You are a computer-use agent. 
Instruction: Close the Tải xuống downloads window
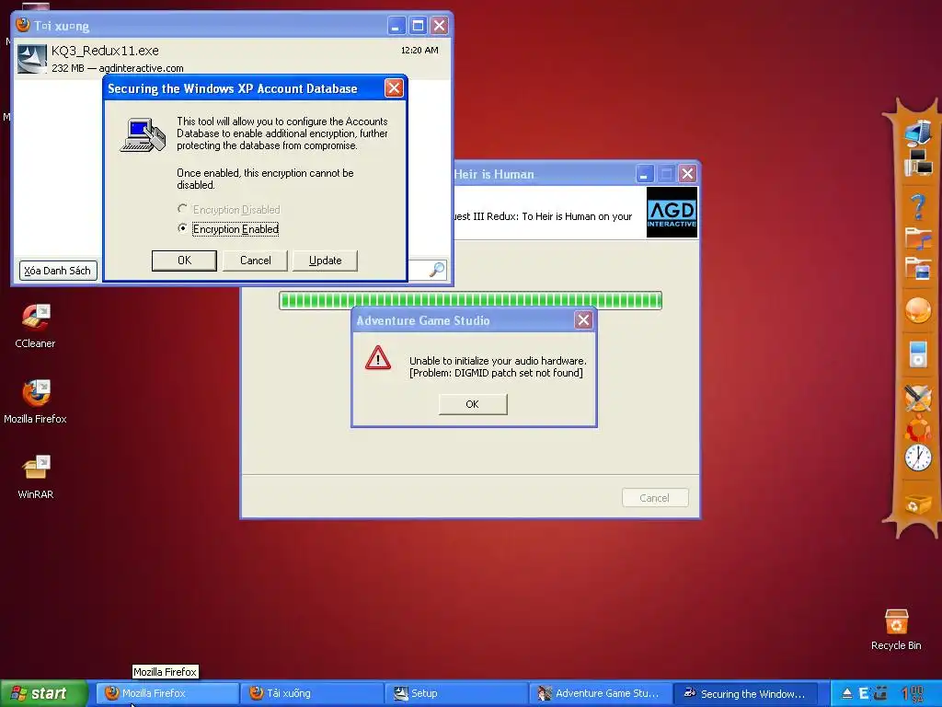[439, 26]
